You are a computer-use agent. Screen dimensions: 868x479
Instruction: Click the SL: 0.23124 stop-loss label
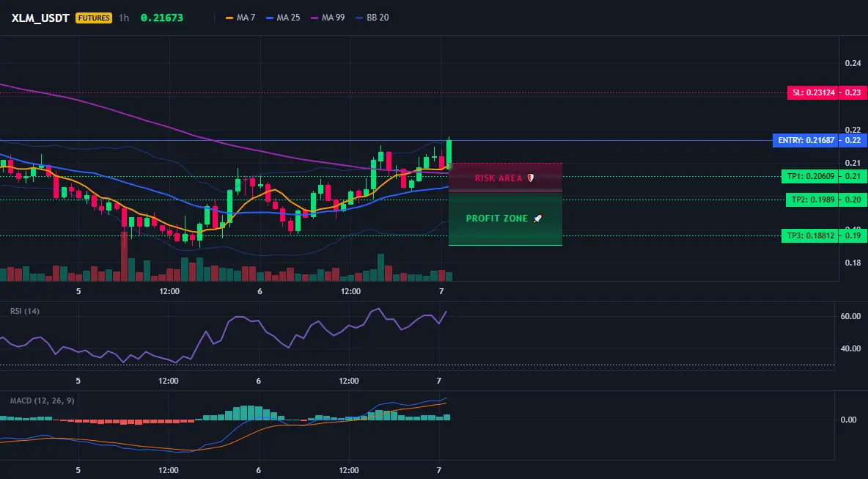point(812,93)
